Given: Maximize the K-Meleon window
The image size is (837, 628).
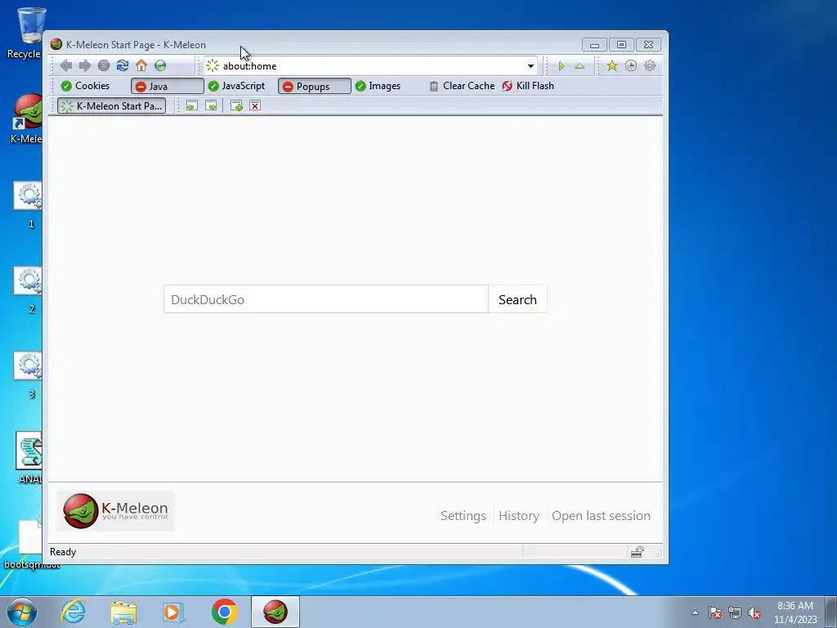Looking at the screenshot, I should point(621,45).
